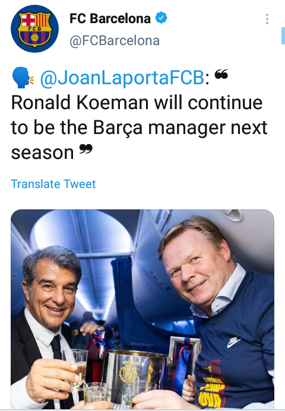Open the three-dot more options menu

point(267,19)
